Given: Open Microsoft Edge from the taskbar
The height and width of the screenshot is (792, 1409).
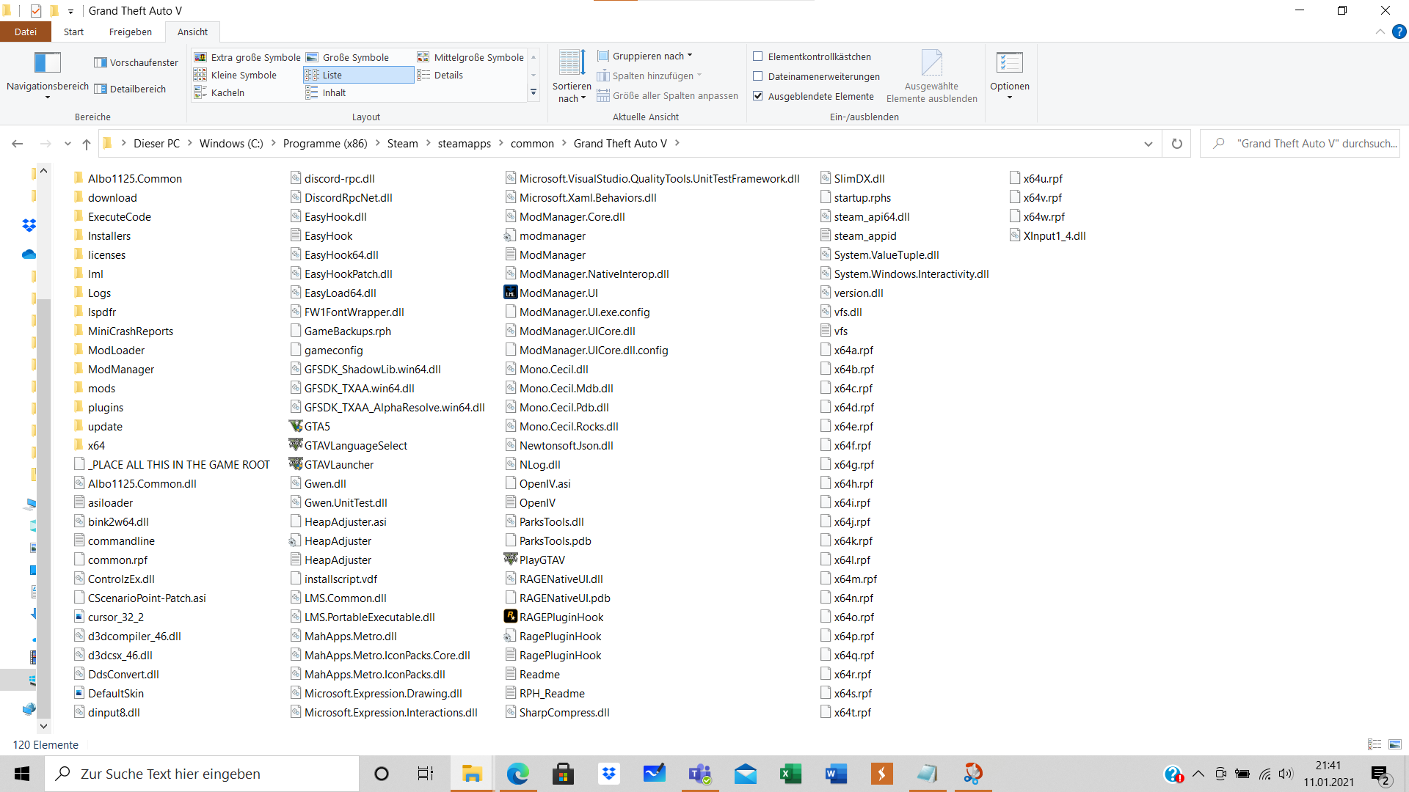Looking at the screenshot, I should click(517, 774).
